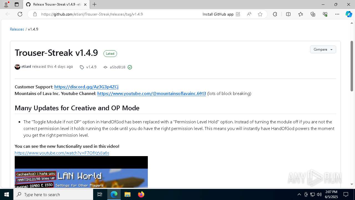Click the Install GitHub app button
Screen dimensions: 355x200
click(x=221, y=14)
